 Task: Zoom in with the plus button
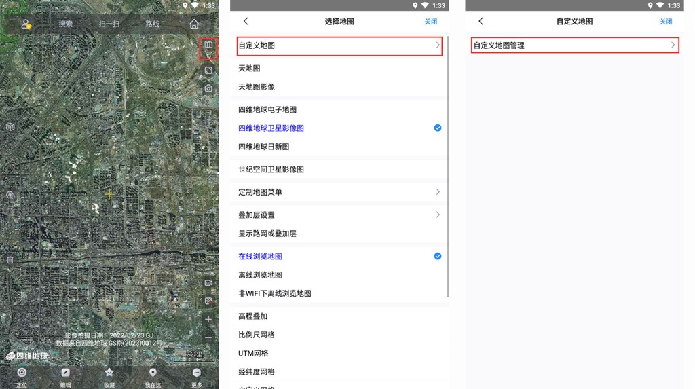click(x=208, y=319)
